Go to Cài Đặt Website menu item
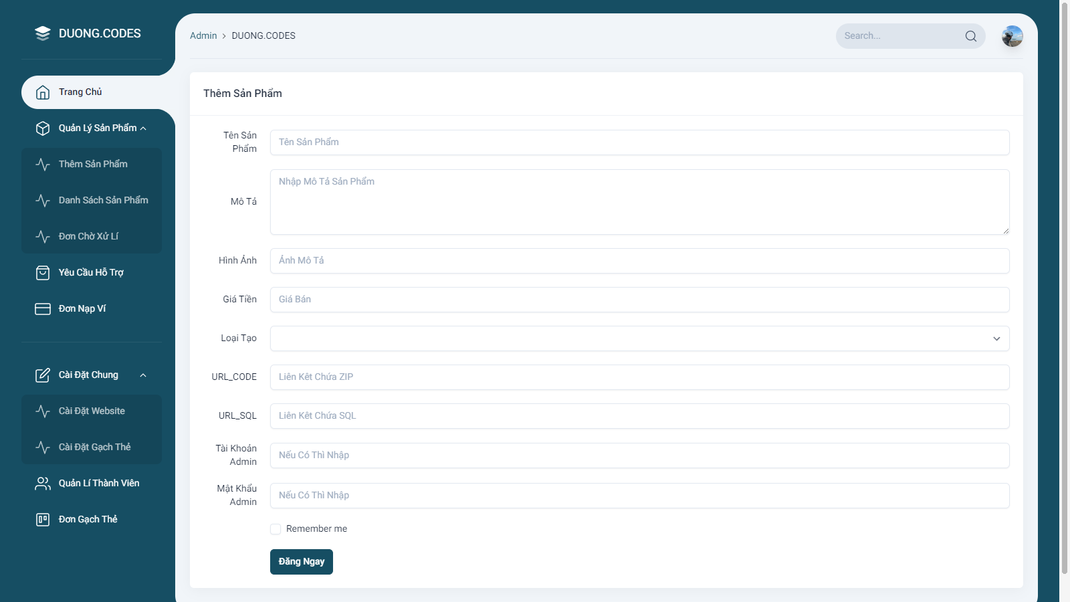1070x602 pixels. click(x=92, y=411)
